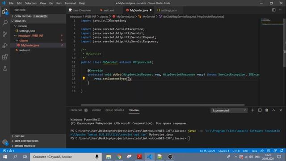Open the Debug Console tab

[x=114, y=110]
